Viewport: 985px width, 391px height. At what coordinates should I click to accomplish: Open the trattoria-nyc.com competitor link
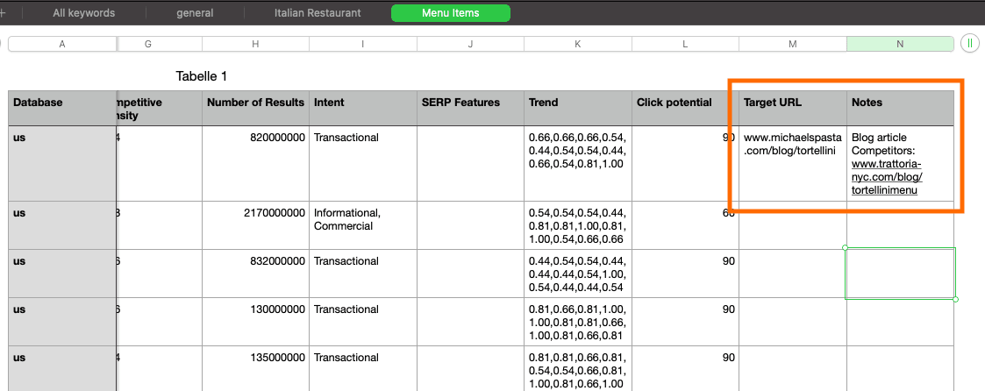887,177
